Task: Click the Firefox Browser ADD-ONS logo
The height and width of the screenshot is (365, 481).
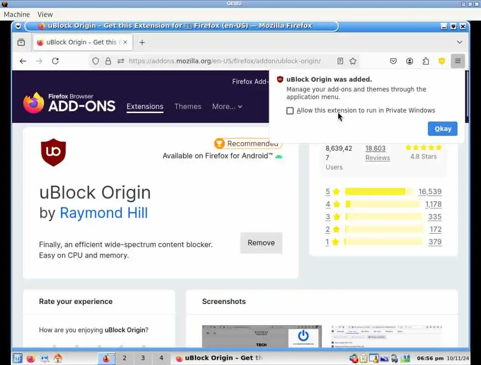Action: (x=70, y=103)
